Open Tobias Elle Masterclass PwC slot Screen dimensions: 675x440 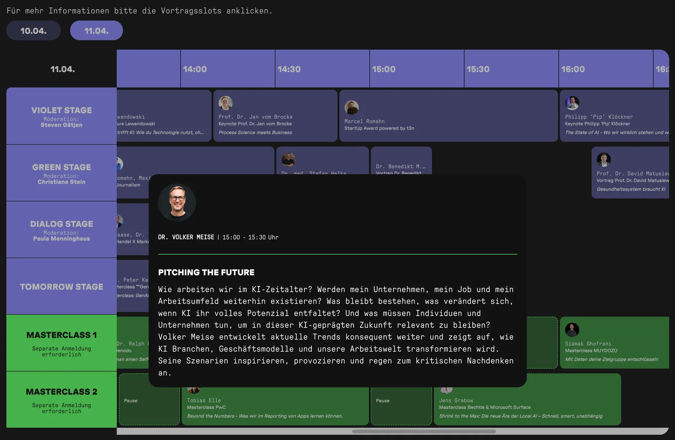point(275,406)
